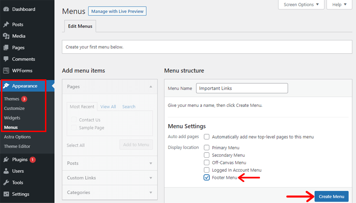Click the Create Menu button
Screen dimensions: 356x203
pos(331,196)
